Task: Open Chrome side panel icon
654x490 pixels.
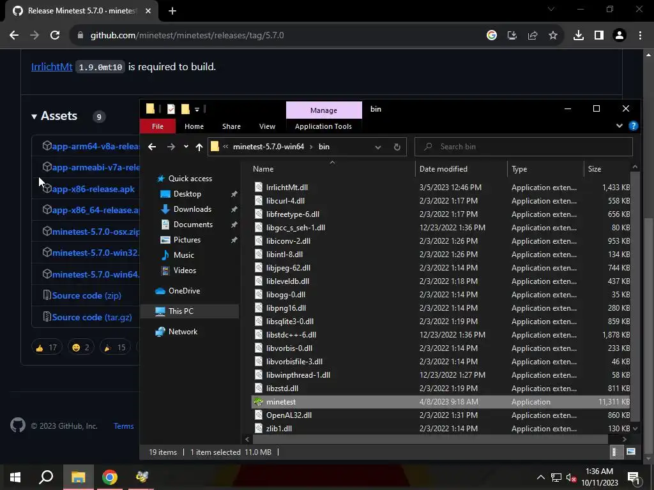Action: (599, 36)
